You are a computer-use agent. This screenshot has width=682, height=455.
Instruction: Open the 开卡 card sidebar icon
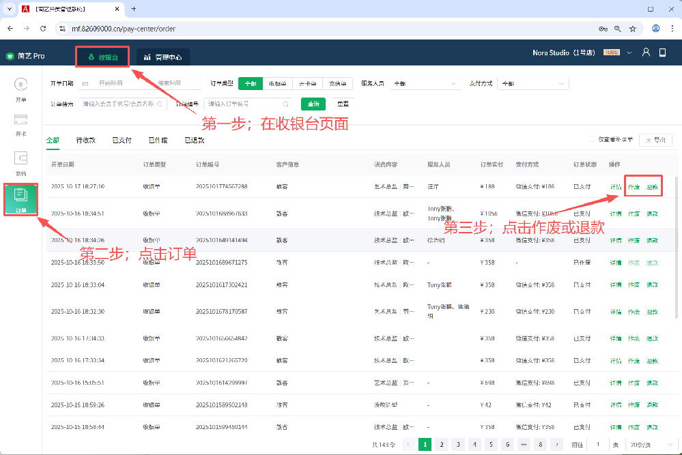click(x=20, y=123)
